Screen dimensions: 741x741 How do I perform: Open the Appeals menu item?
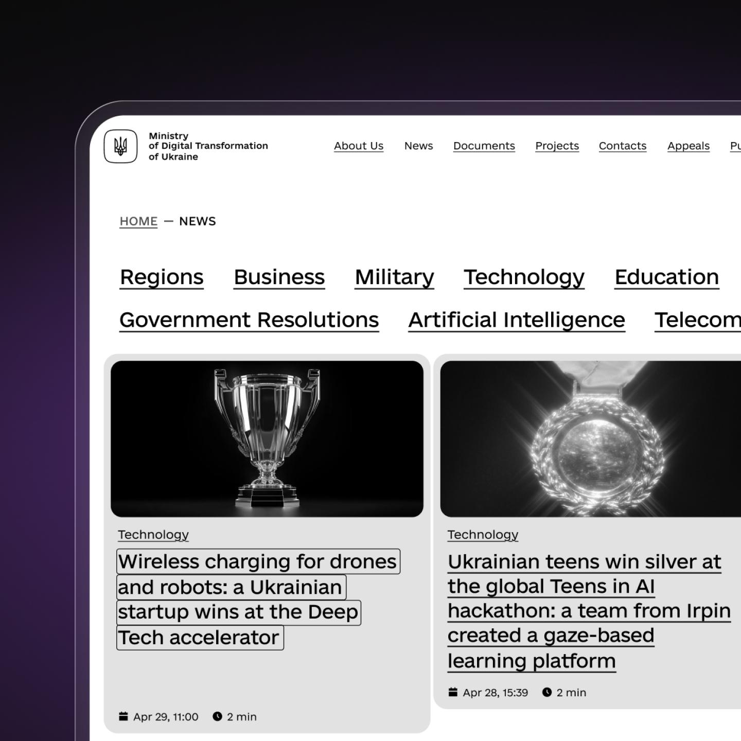[x=688, y=146]
